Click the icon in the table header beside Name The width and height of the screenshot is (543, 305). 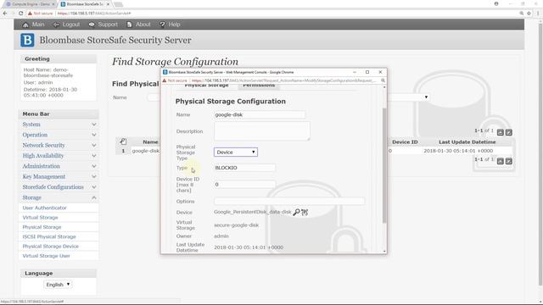tap(123, 141)
